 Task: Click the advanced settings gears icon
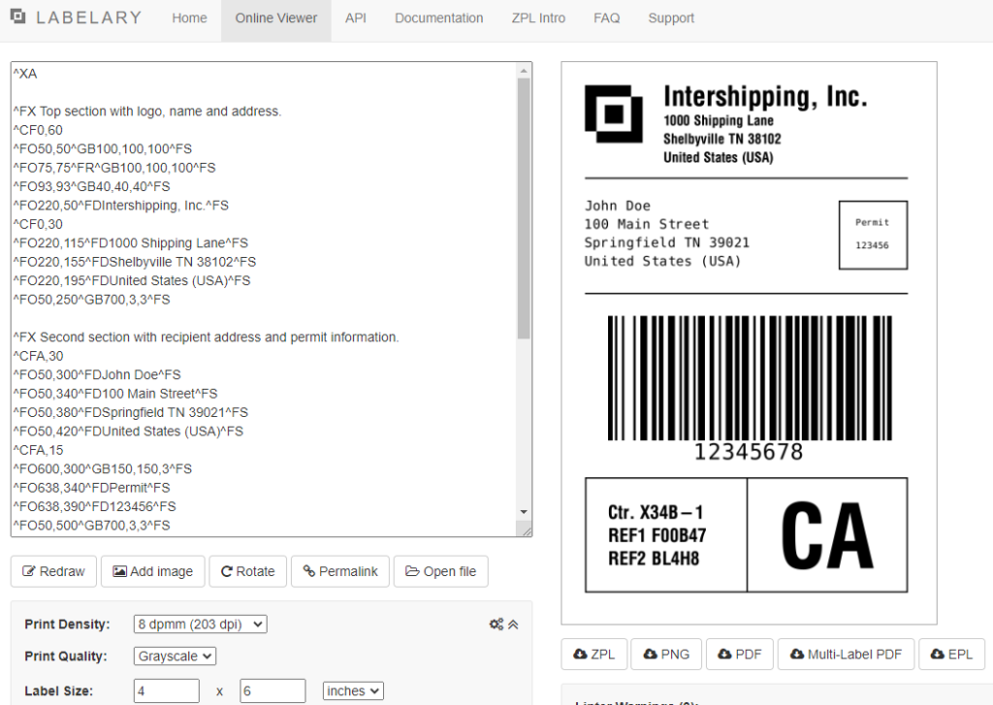(496, 625)
